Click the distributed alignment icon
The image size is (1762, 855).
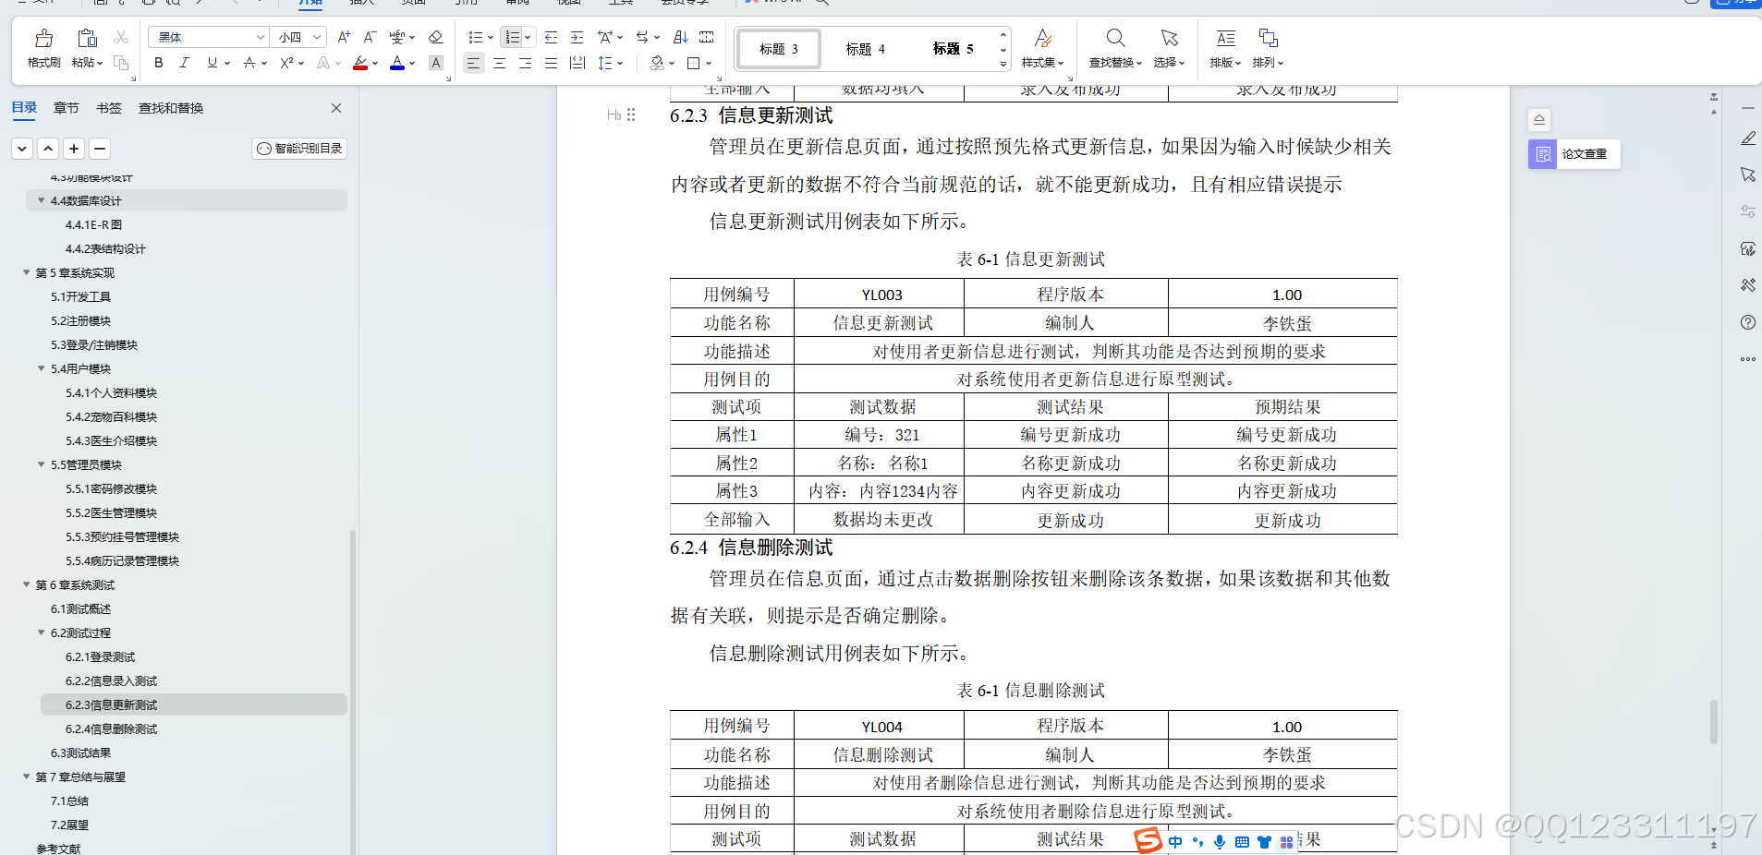pyautogui.click(x=577, y=63)
